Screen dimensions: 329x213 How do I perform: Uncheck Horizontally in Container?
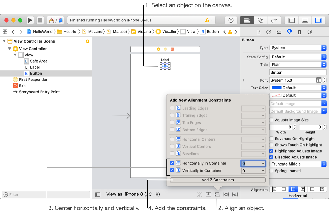click(x=172, y=163)
